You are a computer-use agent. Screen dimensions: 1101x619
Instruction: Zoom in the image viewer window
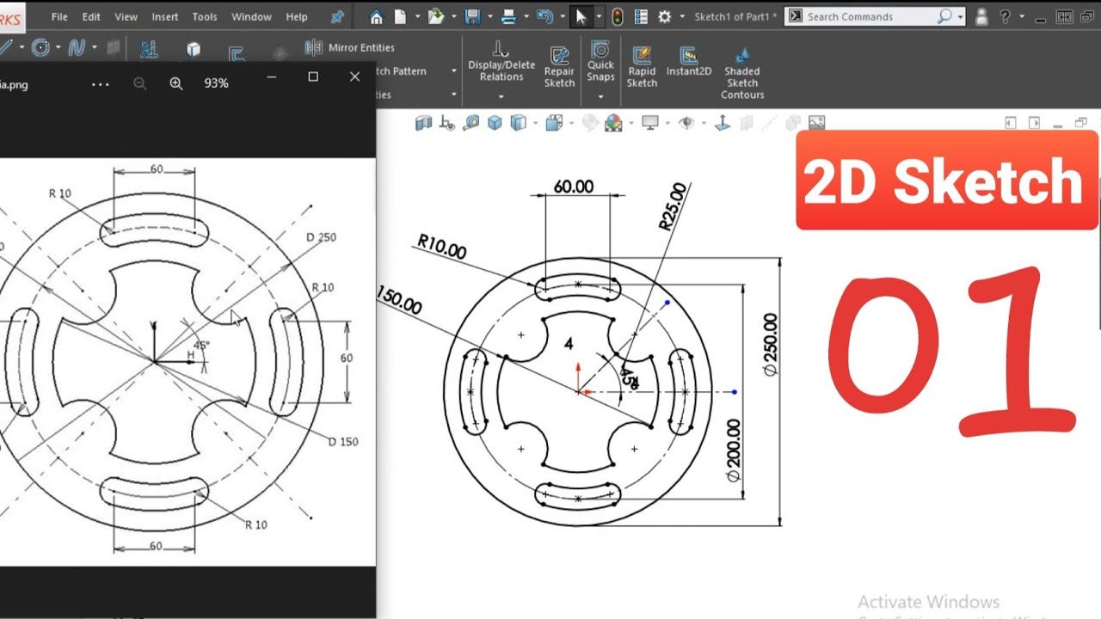pyautogui.click(x=176, y=83)
